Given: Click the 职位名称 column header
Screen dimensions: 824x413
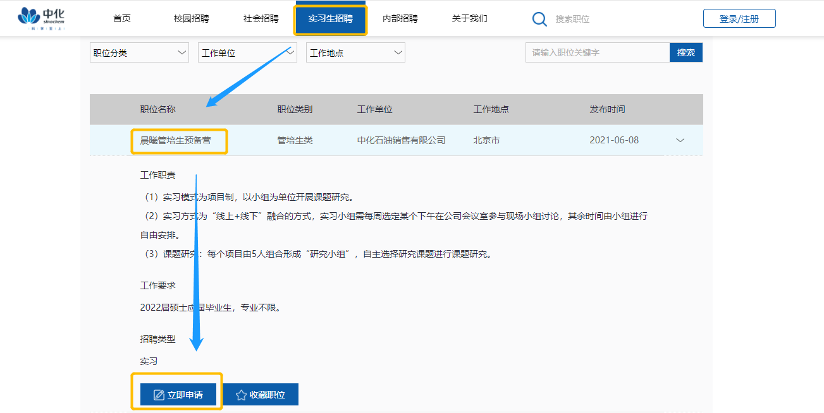Looking at the screenshot, I should coord(157,109).
